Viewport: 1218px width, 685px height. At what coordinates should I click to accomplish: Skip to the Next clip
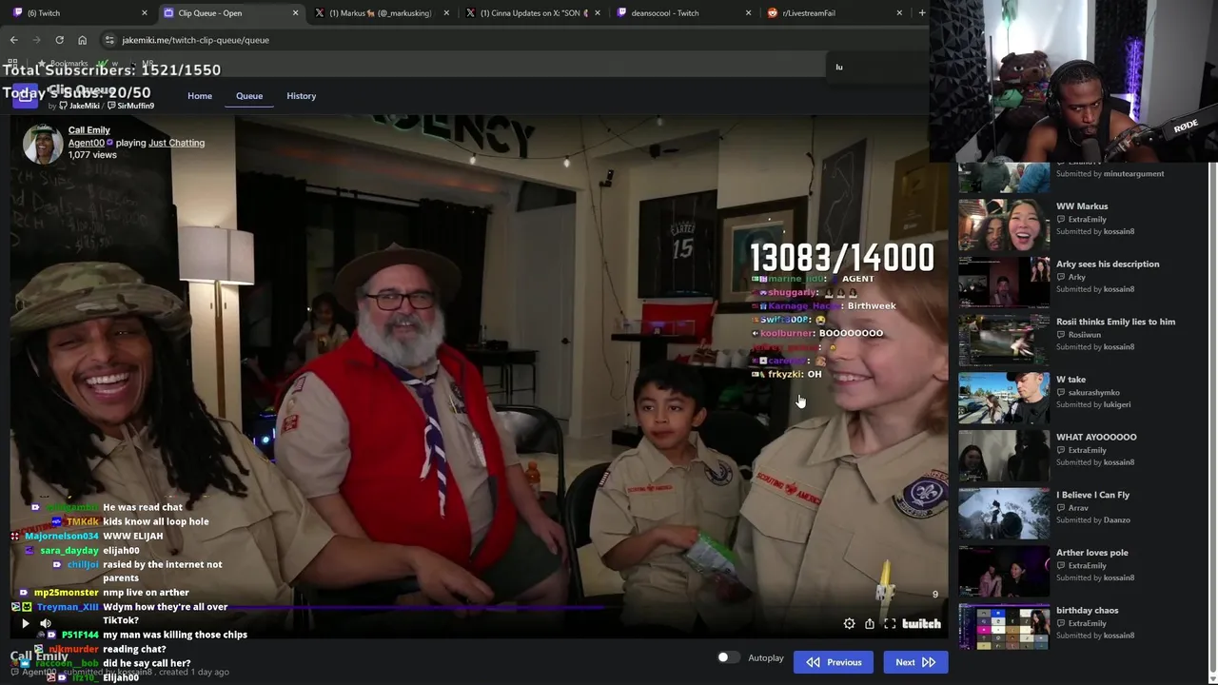click(915, 662)
